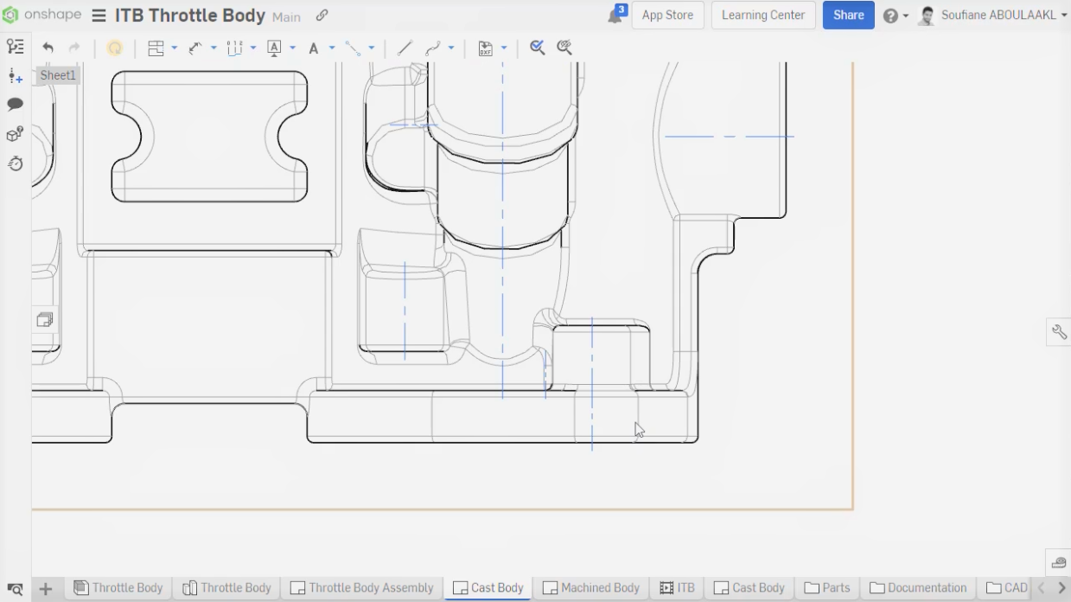
Task: Click the yellow Update drawing icon
Action: pos(114,48)
